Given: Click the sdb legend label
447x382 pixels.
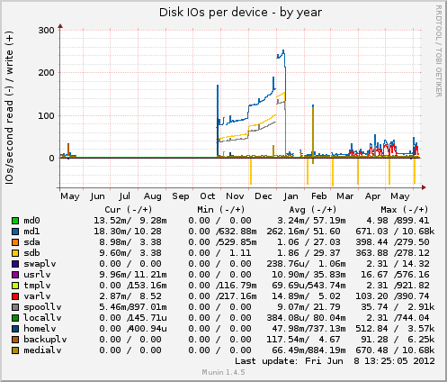Looking at the screenshot, I should point(31,253).
